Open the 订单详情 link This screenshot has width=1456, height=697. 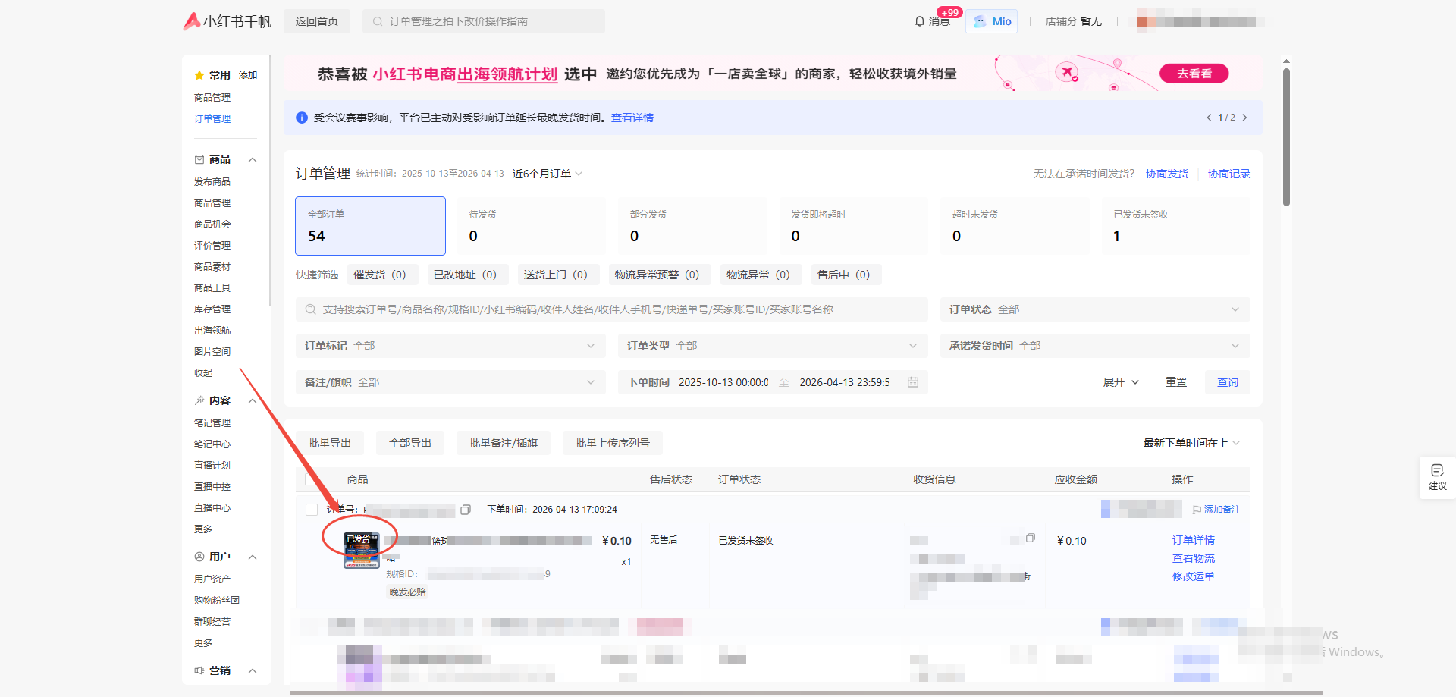click(x=1193, y=540)
